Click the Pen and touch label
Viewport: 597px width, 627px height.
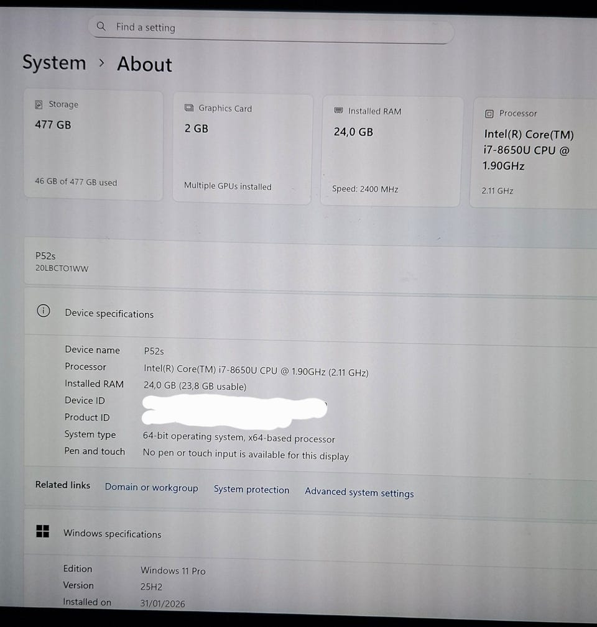click(x=95, y=451)
